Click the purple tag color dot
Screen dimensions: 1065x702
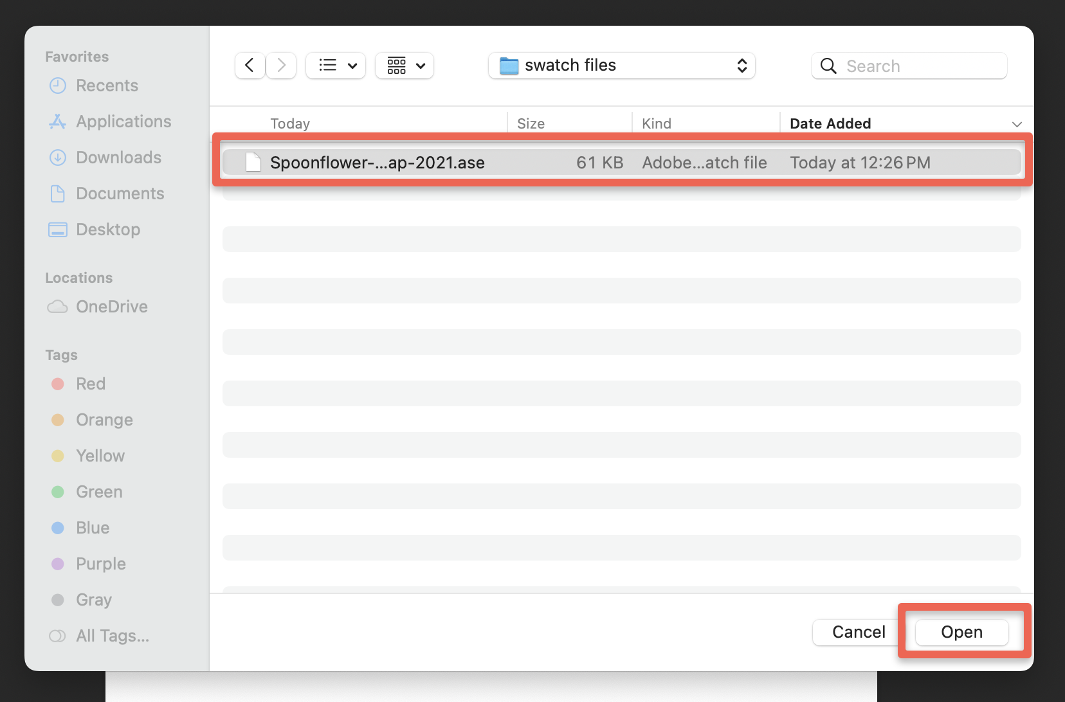[58, 564]
